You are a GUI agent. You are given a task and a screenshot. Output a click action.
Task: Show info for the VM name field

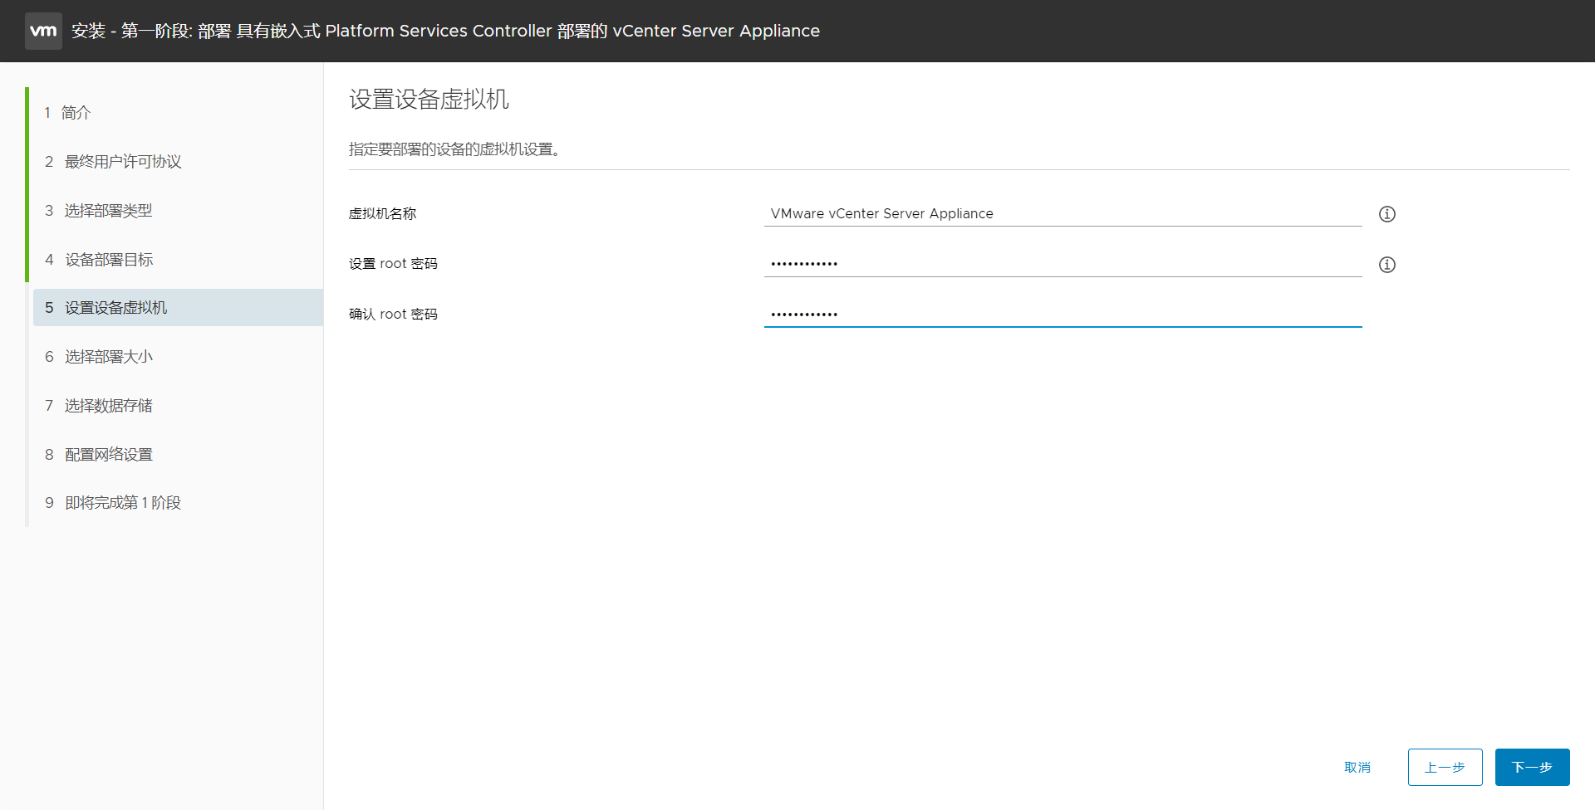coord(1387,214)
